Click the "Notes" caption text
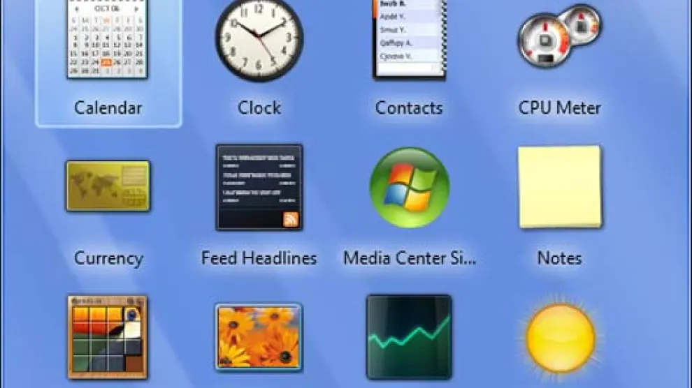Screen dimensions: 692x388 point(559,258)
